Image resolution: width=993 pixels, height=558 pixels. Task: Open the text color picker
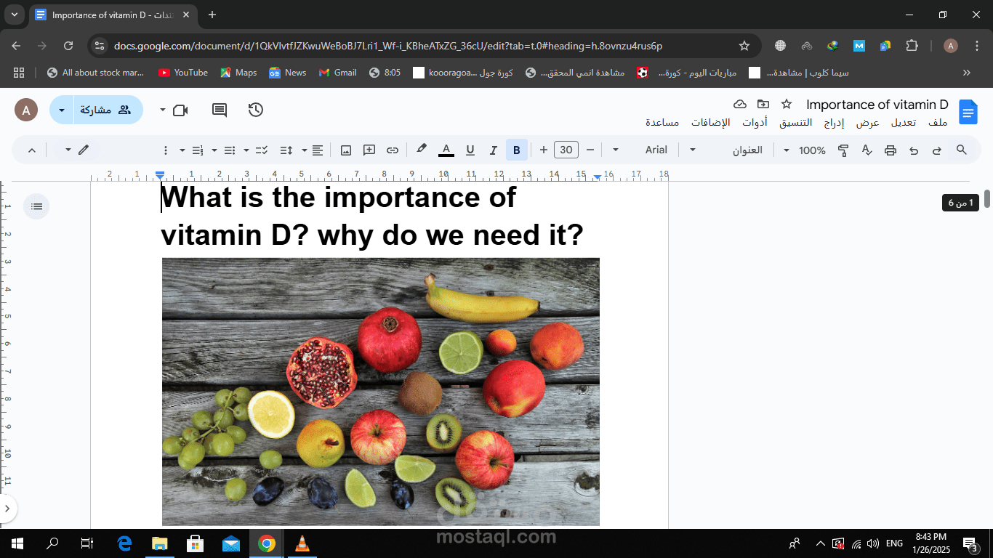pyautogui.click(x=446, y=150)
